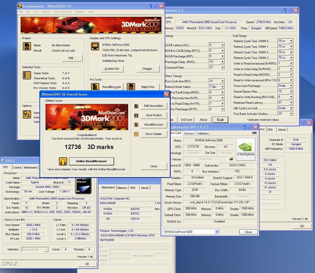Click the NB Frequency 1999.9 MHz value
Screen dimensions: 315x273
(x=296, y=149)
